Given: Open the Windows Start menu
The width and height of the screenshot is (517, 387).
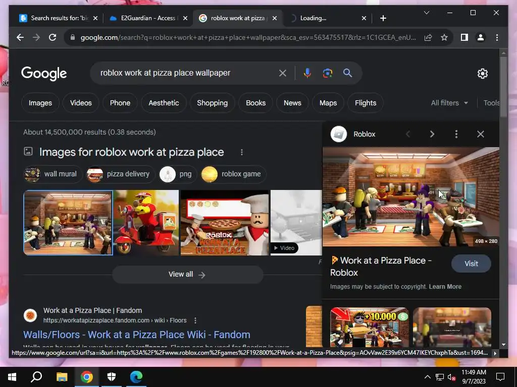Looking at the screenshot, I should [x=12, y=377].
